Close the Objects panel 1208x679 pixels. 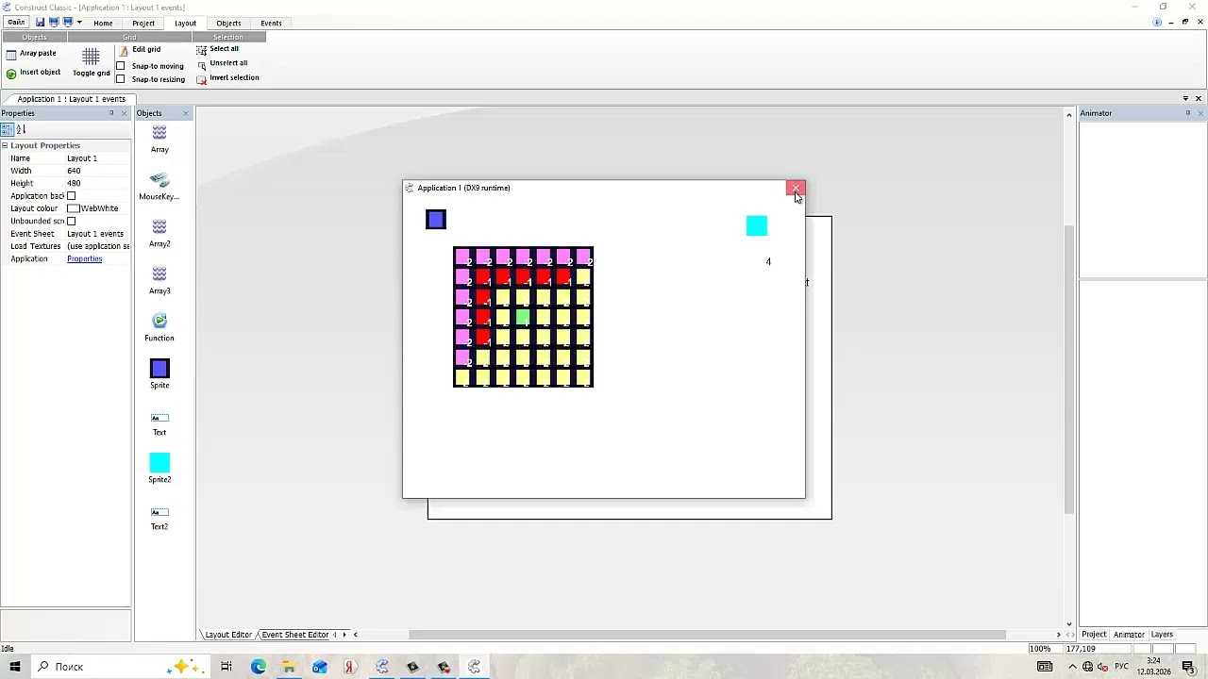click(x=185, y=113)
